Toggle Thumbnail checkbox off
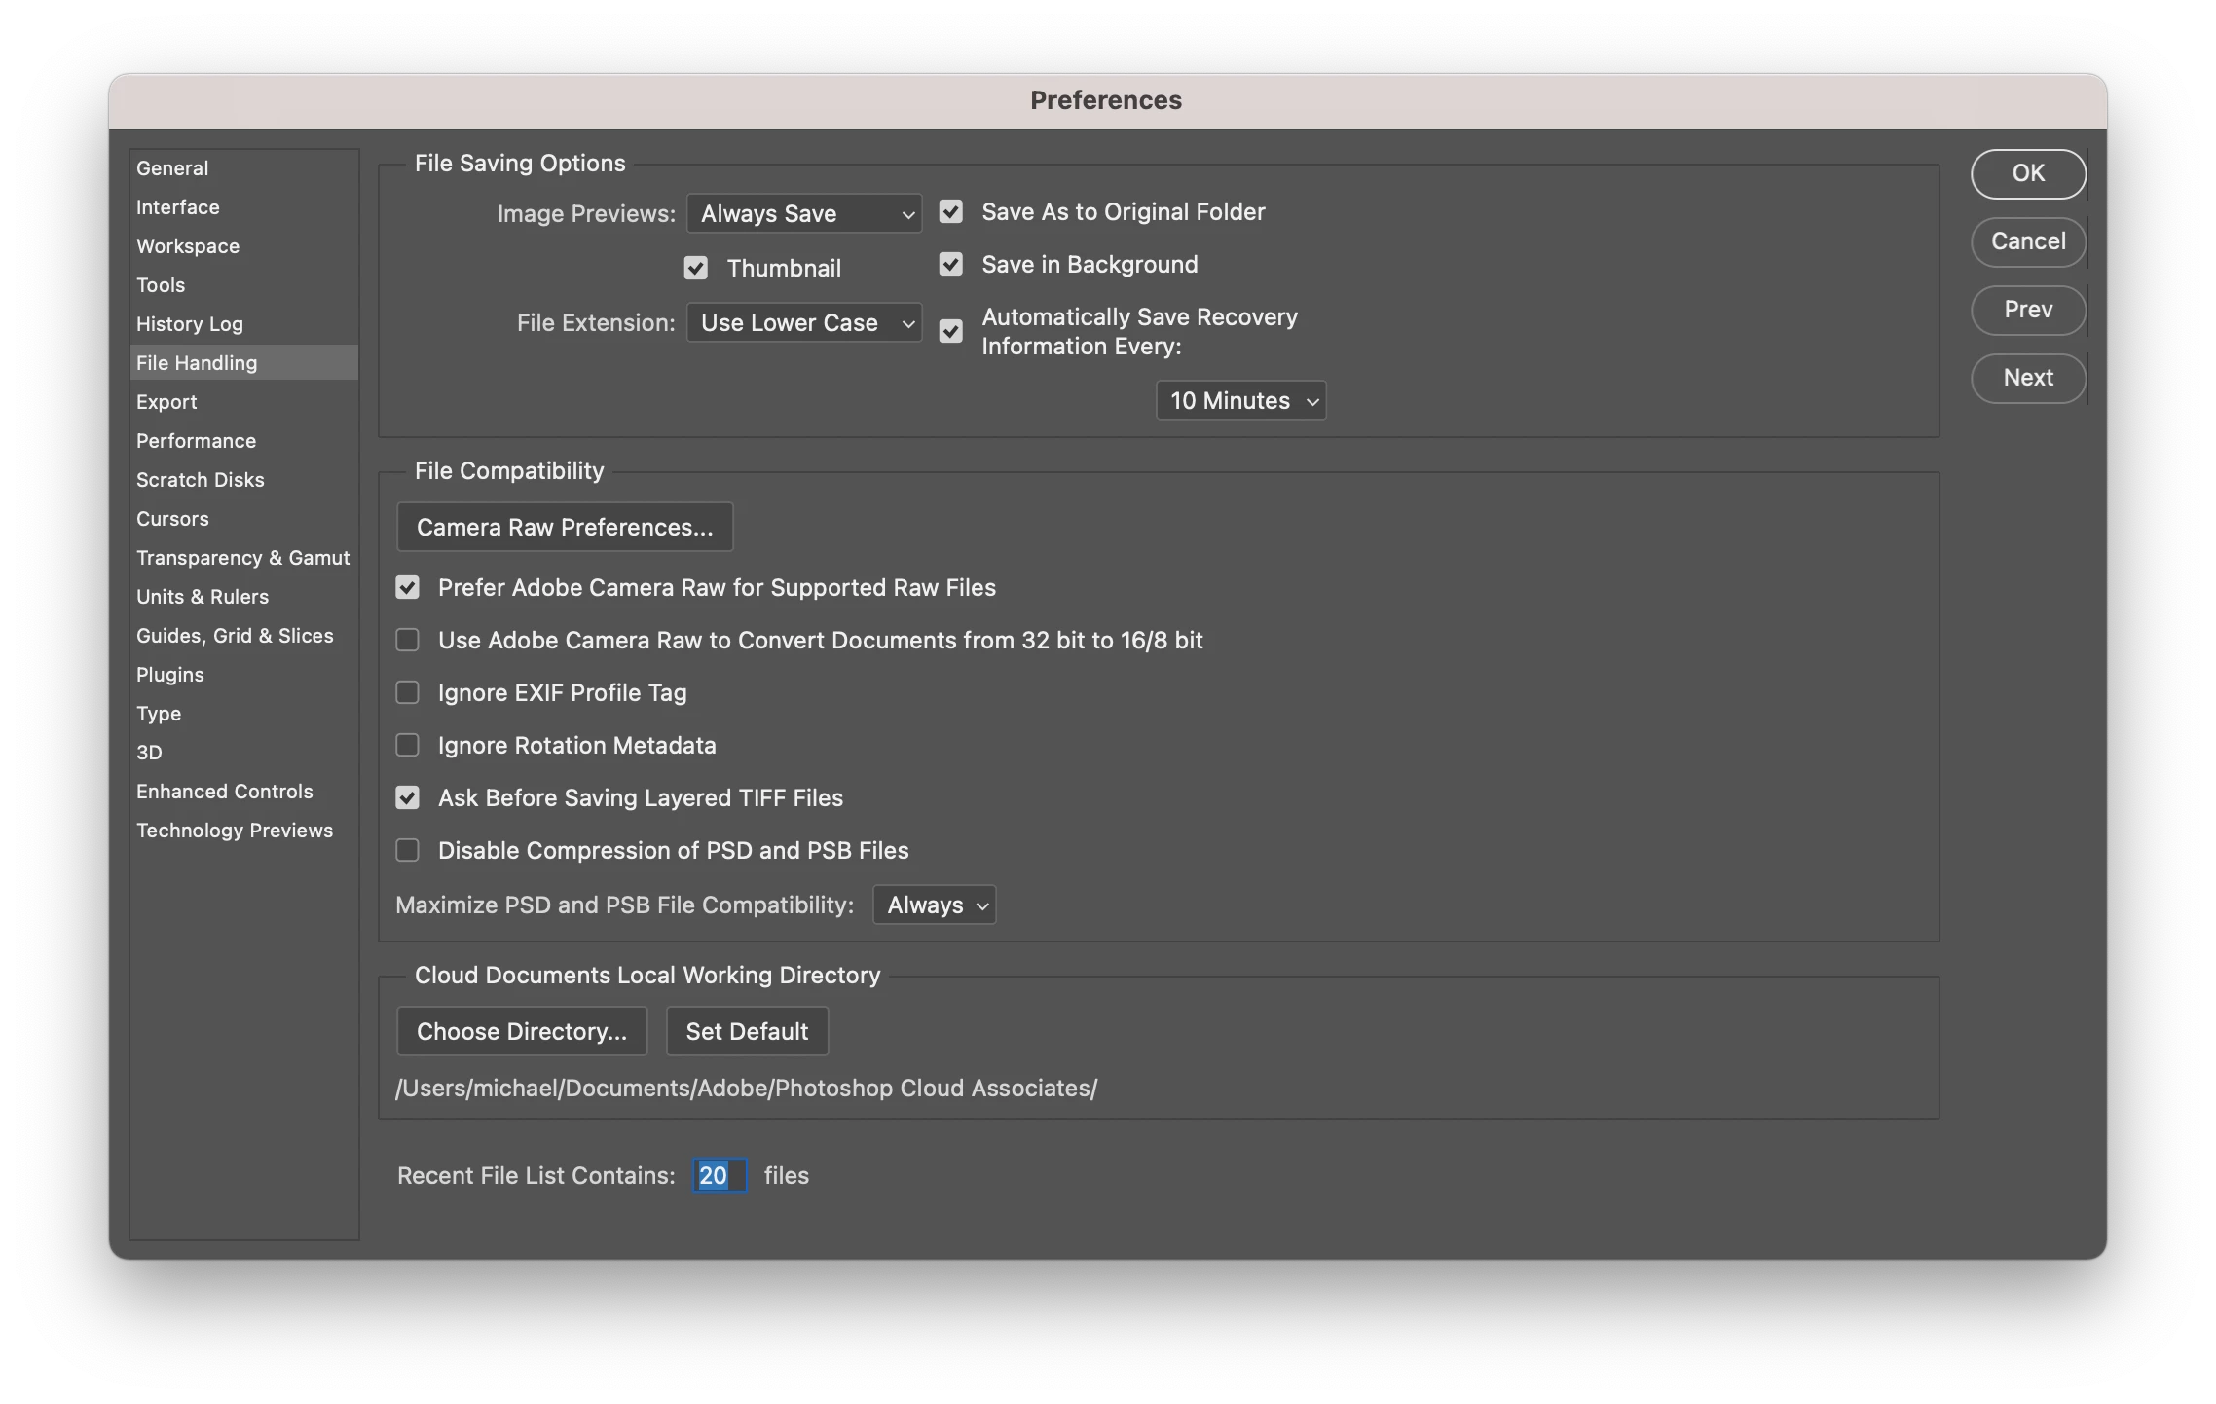Image resolution: width=2216 pixels, height=1404 pixels. tap(695, 269)
